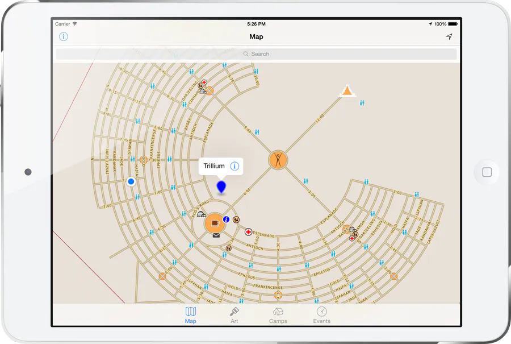Image resolution: width=511 pixels, height=344 pixels.
Task: Switch to the Map tab
Action: 191,315
